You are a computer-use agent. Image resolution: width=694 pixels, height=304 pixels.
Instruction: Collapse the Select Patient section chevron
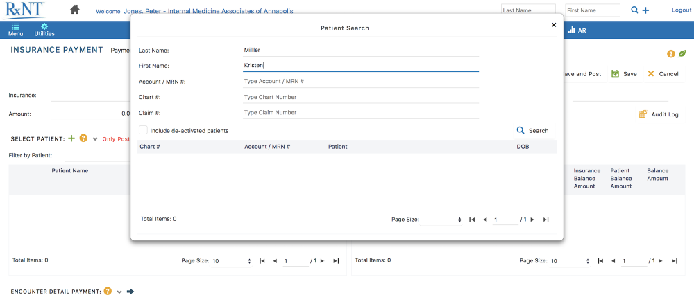95,138
